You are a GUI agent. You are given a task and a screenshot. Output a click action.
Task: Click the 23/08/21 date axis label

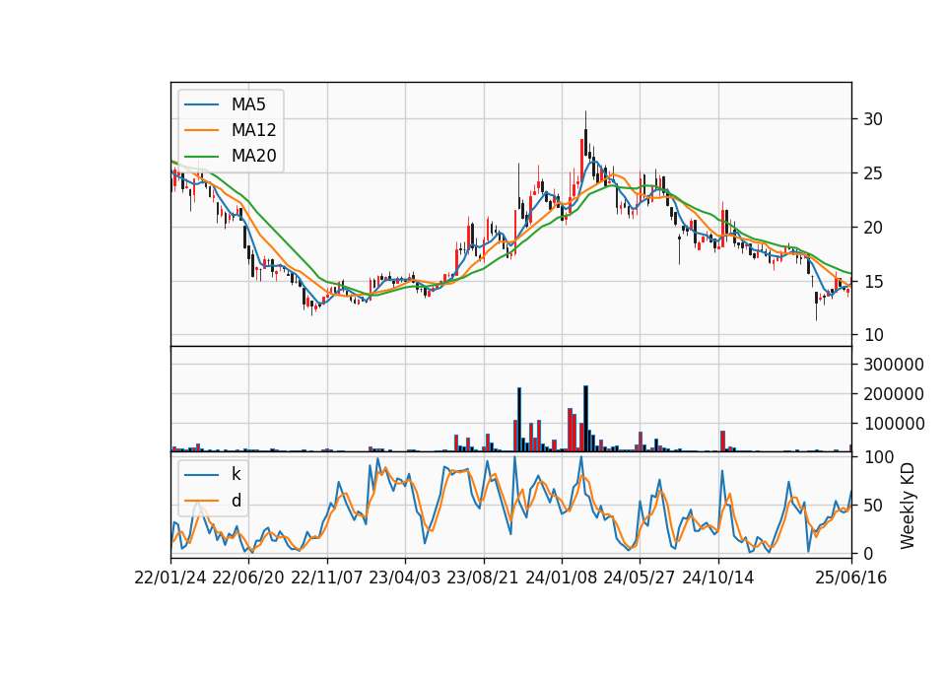click(483, 578)
